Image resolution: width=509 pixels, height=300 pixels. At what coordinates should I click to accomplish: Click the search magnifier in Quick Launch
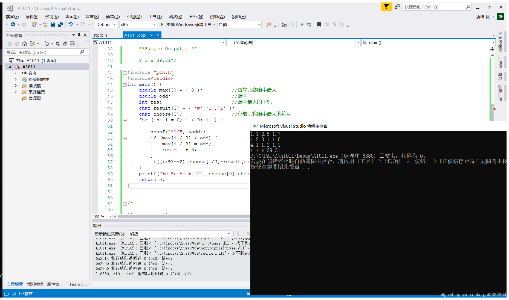468,7
